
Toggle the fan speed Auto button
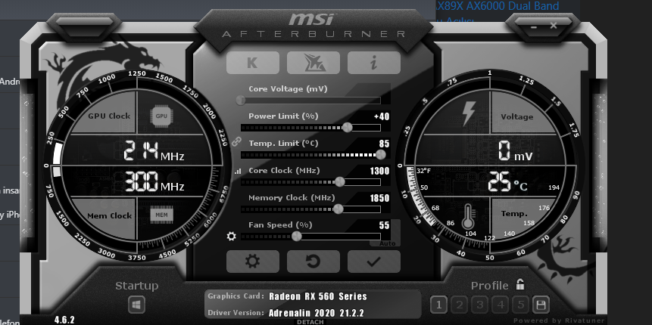(388, 243)
